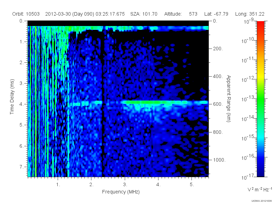Click the 10^-13 color scale label
Screen dimensions: 278x208
(x=248, y=99)
